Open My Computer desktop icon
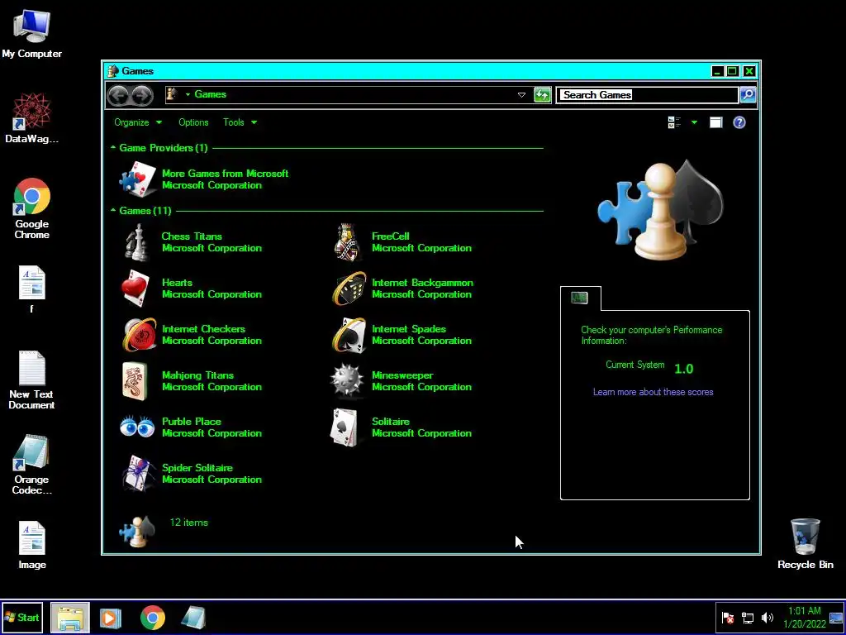Viewport: 846px width, 635px height. click(x=32, y=33)
